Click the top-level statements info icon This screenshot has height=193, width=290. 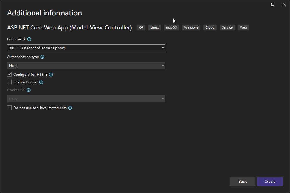coord(70,108)
